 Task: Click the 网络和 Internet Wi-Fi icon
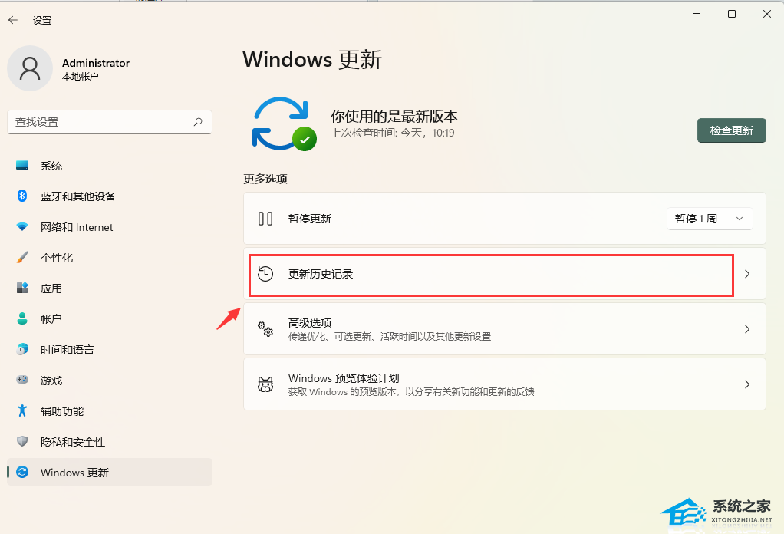tap(22, 227)
